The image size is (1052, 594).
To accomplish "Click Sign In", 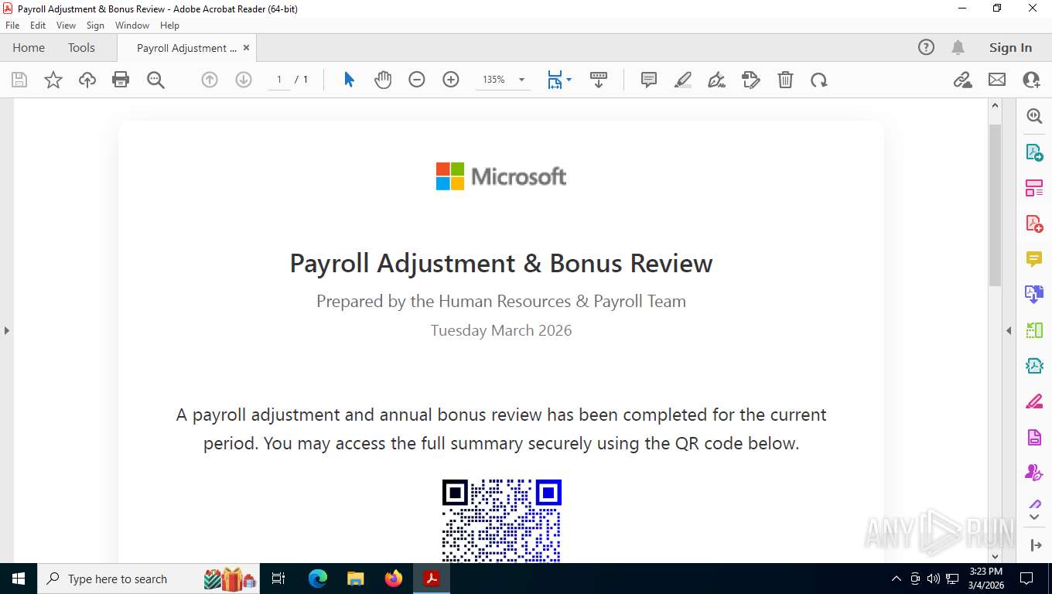I will click(1010, 47).
